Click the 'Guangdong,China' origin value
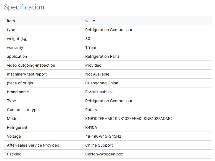This screenshot has height=161, width=215. pos(102,83)
